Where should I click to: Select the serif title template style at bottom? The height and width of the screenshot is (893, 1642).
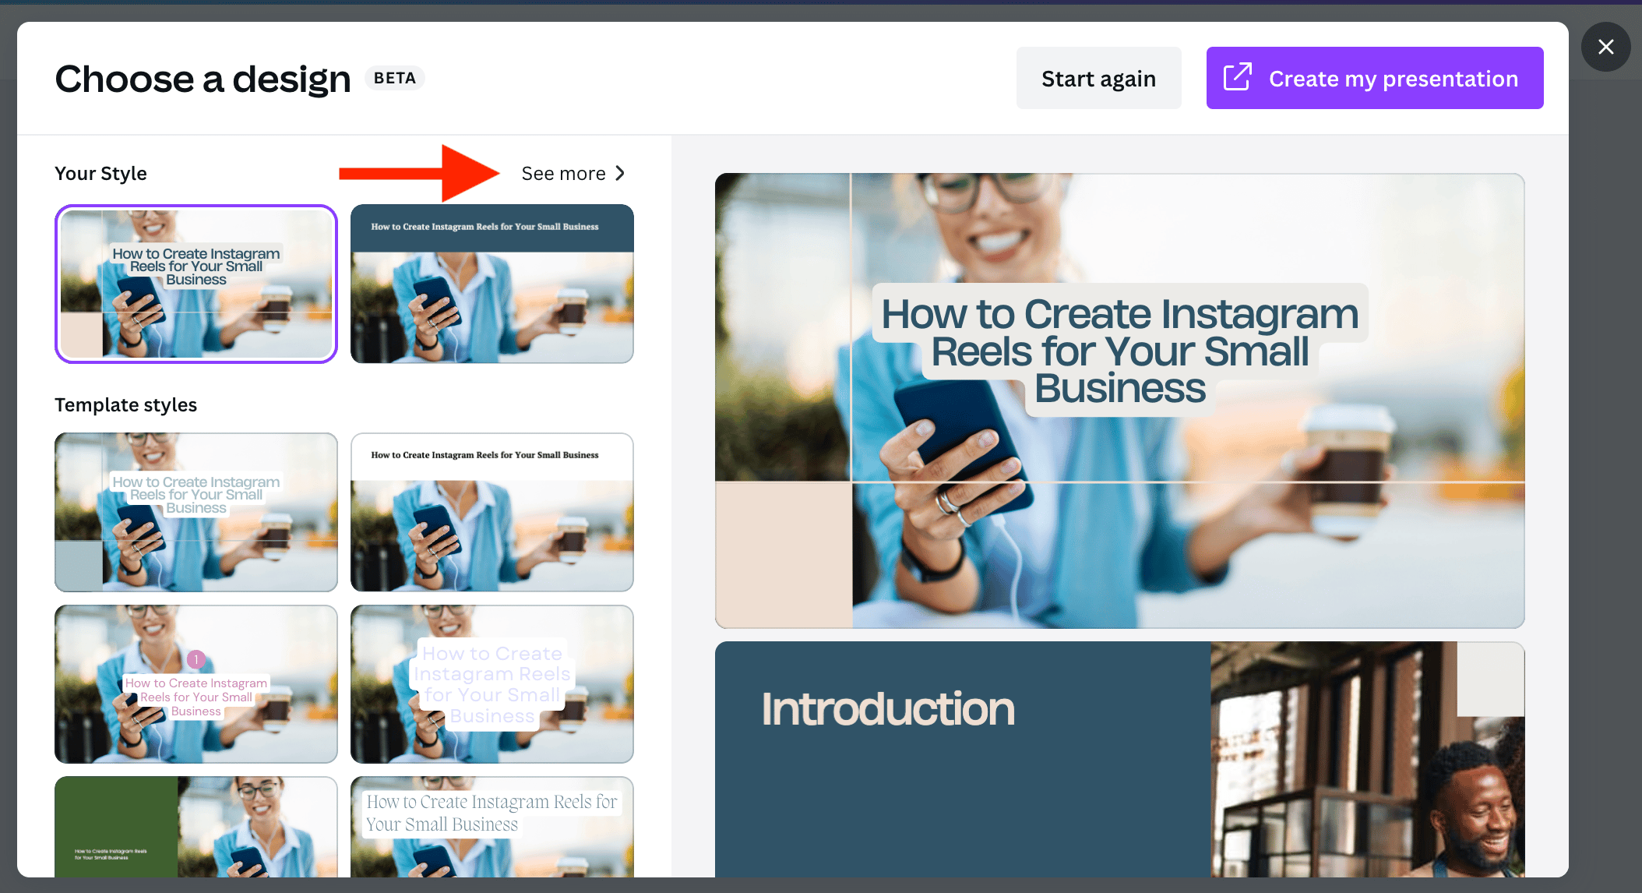[492, 827]
